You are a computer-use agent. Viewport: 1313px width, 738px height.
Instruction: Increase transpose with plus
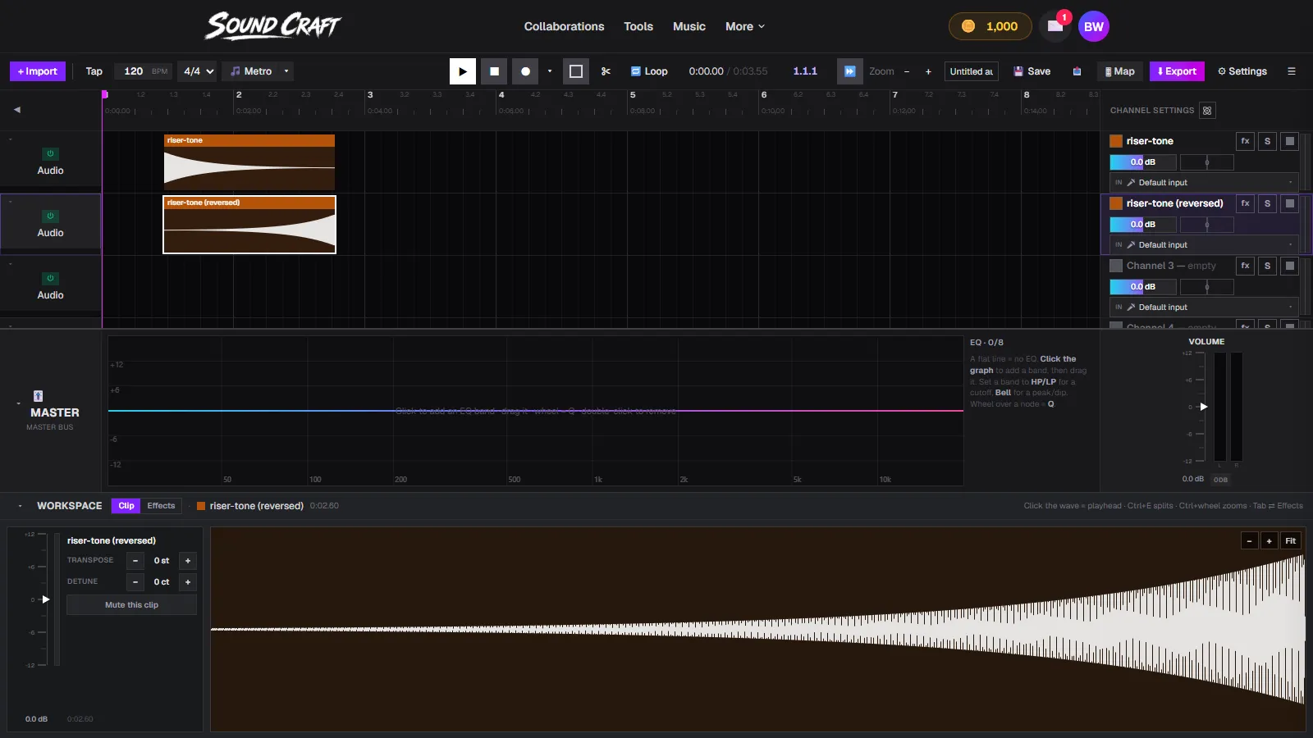(188, 561)
